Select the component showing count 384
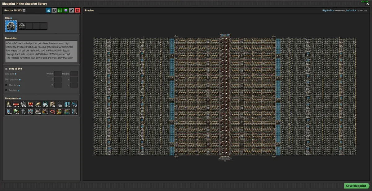 click(x=52, y=104)
